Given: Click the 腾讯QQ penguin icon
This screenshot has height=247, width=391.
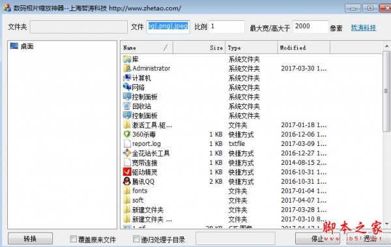Looking at the screenshot, I should (127, 181).
